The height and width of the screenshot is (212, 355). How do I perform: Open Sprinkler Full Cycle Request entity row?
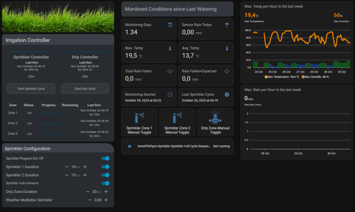[177, 146]
